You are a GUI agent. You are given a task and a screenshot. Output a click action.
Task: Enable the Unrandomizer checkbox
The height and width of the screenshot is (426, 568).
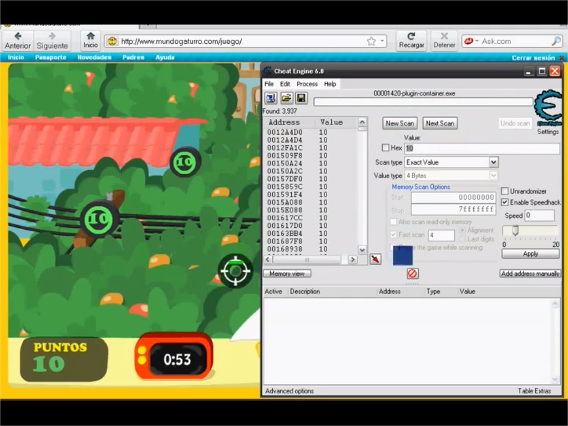point(505,191)
